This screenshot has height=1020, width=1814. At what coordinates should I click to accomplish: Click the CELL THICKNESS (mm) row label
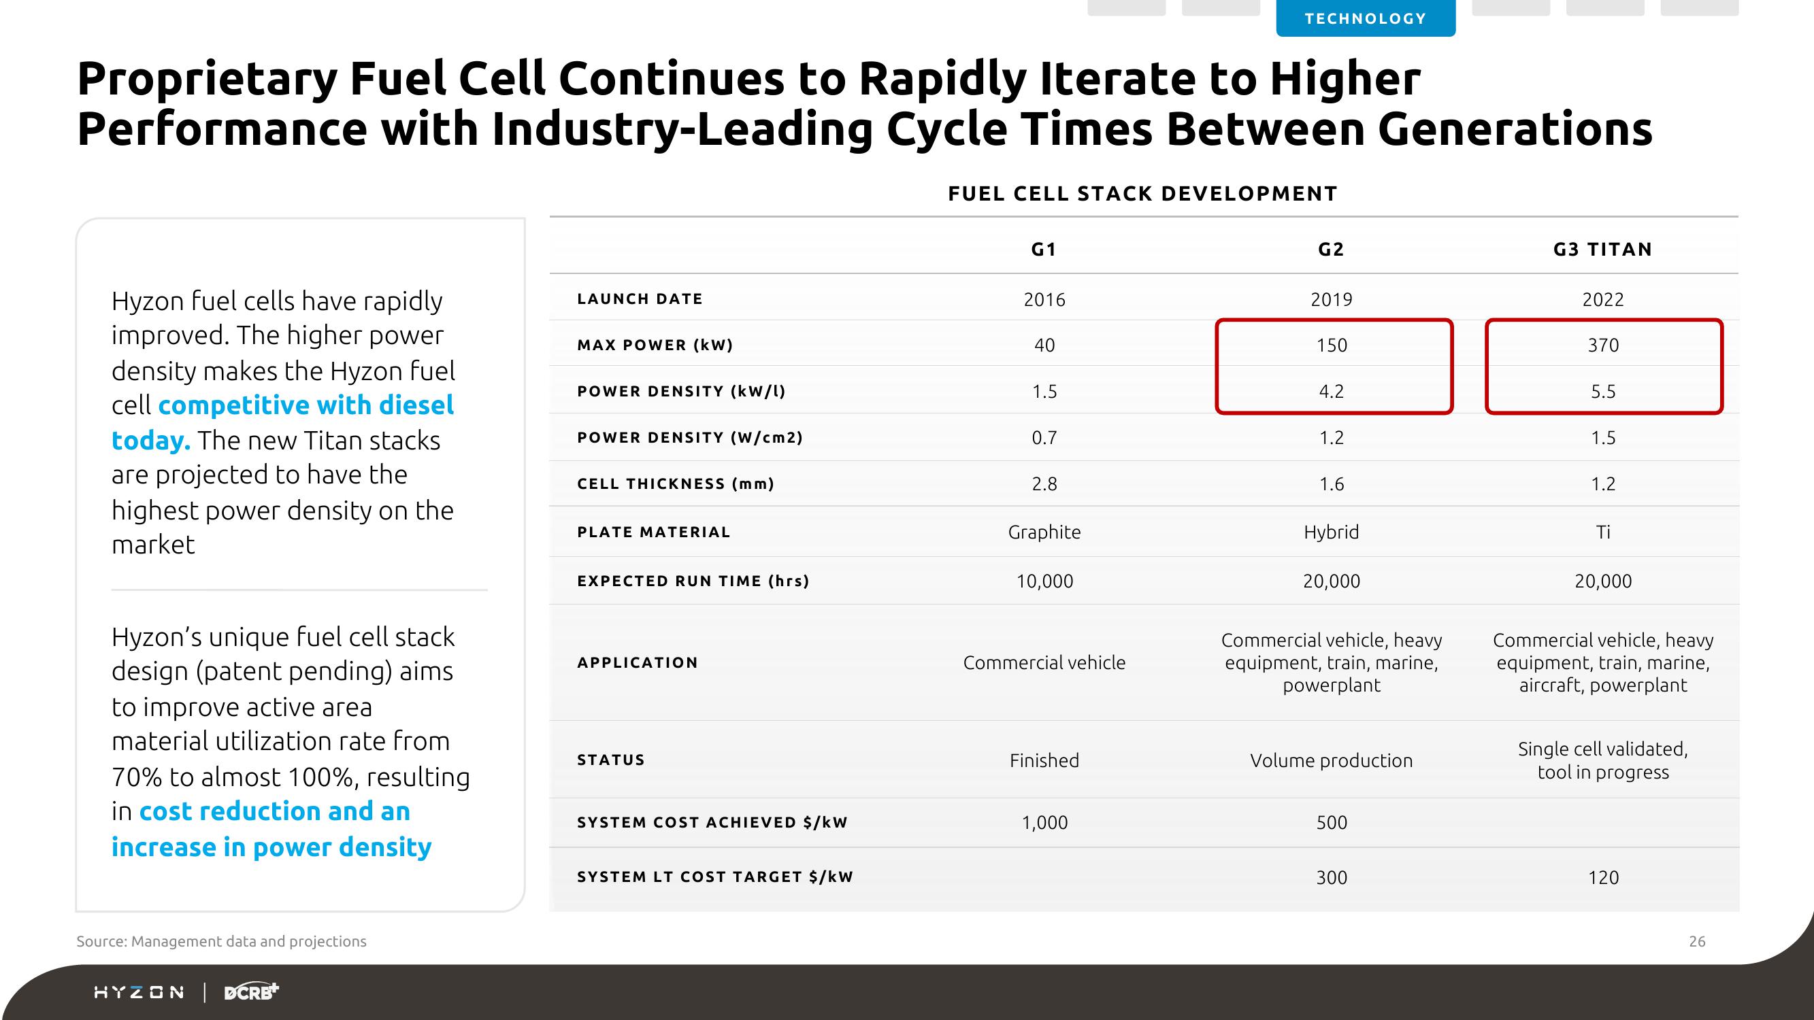point(676,484)
